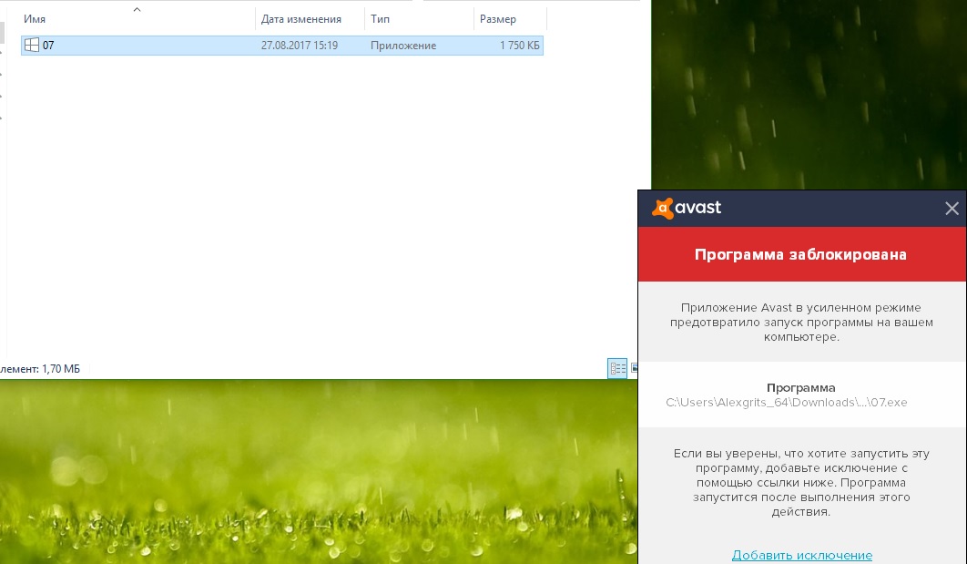967x564 pixels.
Task: Switch to details view in Explorer status bar
Action: (x=617, y=368)
